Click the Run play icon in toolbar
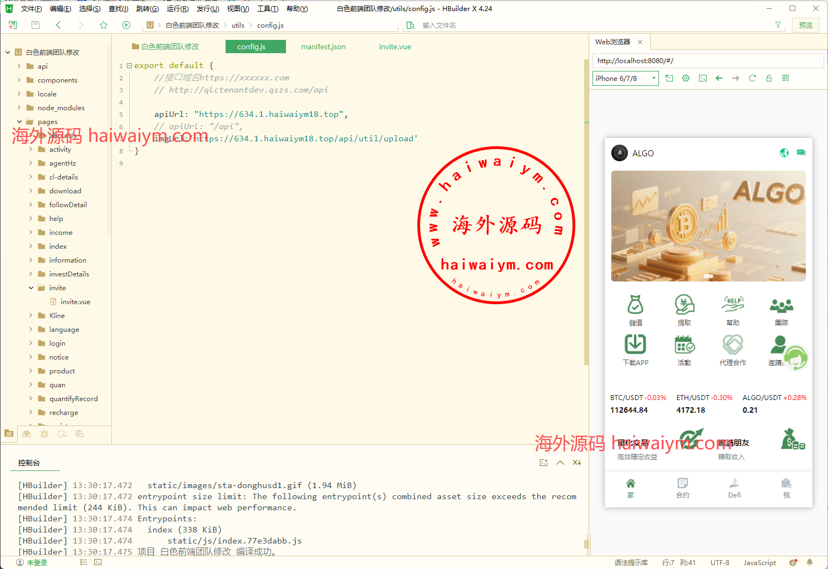This screenshot has height=569, width=828. click(126, 25)
